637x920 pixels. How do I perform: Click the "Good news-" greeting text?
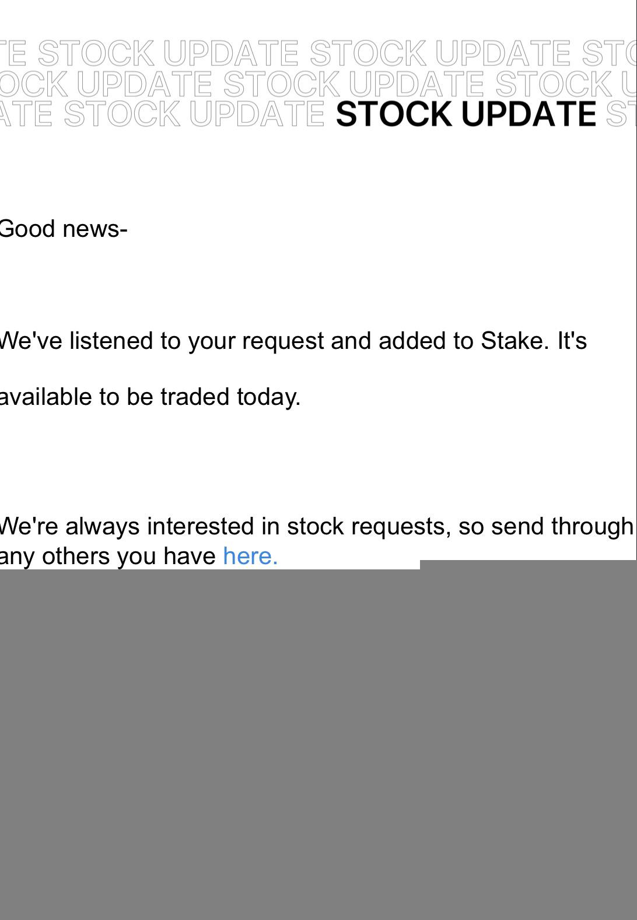pos(63,229)
